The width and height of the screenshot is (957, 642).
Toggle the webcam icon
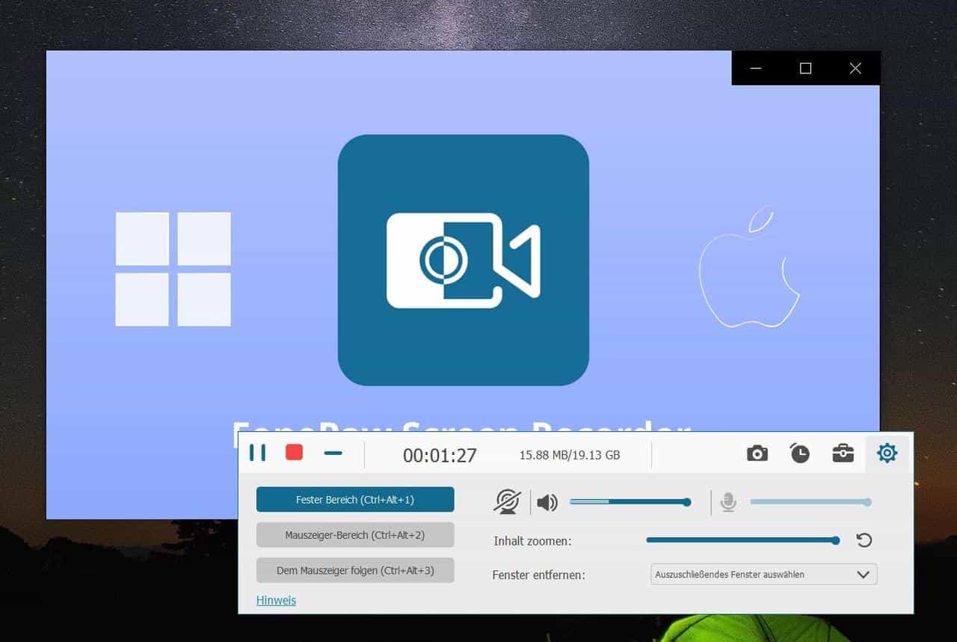click(x=507, y=502)
